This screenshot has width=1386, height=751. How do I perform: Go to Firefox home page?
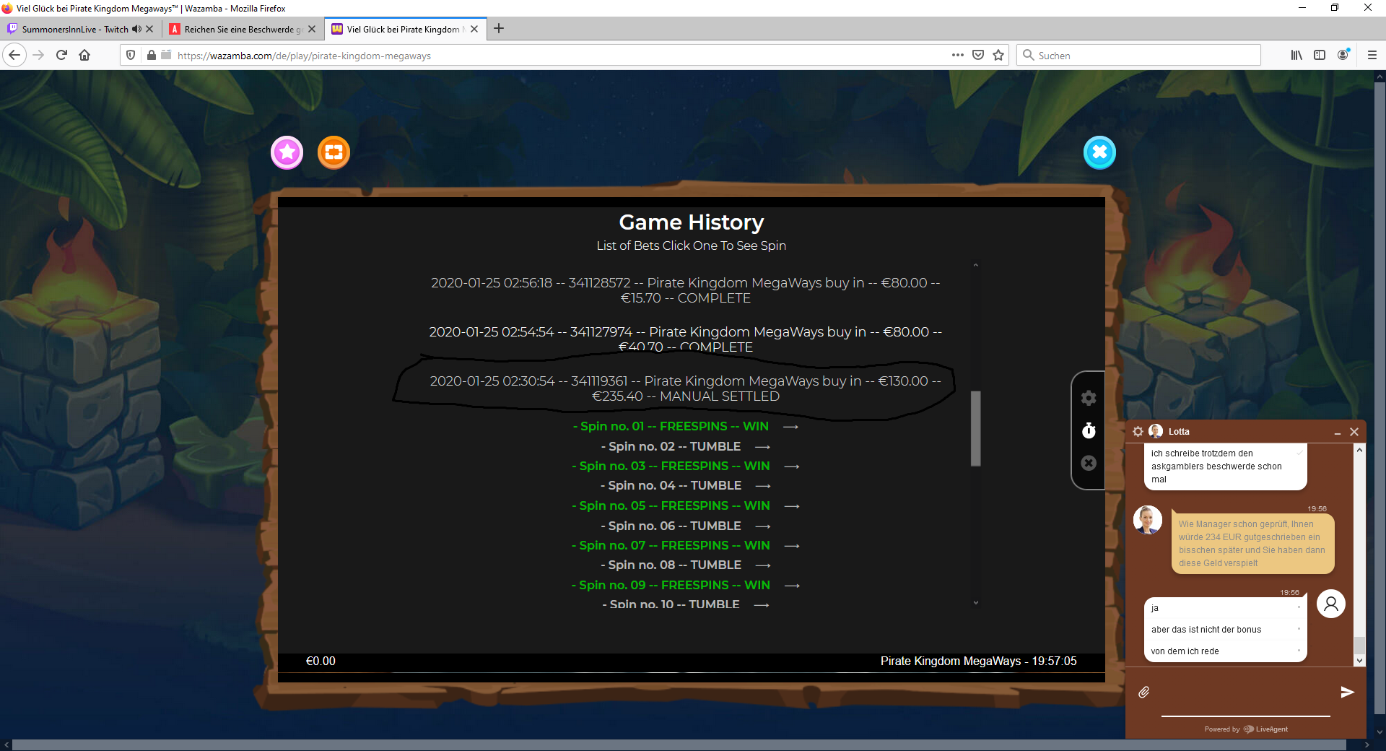84,55
